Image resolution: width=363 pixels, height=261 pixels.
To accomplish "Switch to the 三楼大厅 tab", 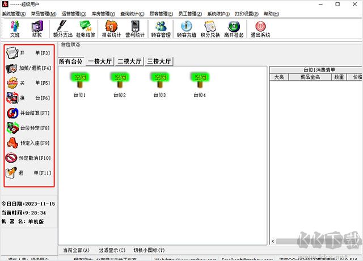I will point(159,61).
